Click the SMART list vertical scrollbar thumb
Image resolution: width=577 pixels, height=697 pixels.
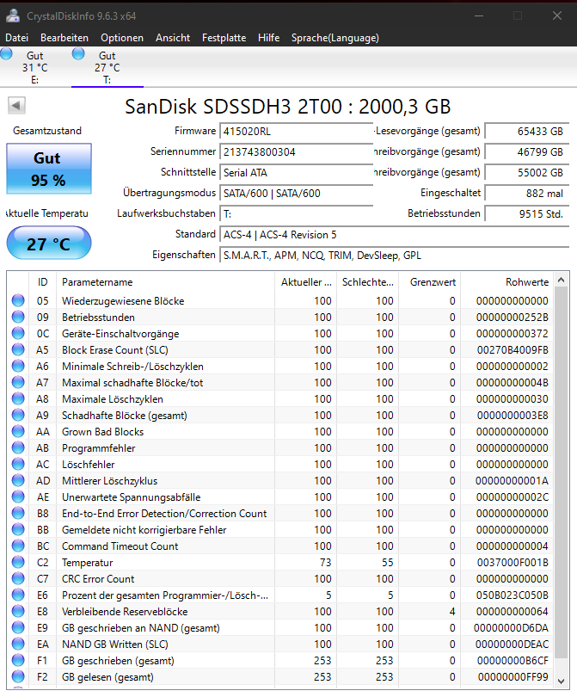[x=561, y=472]
